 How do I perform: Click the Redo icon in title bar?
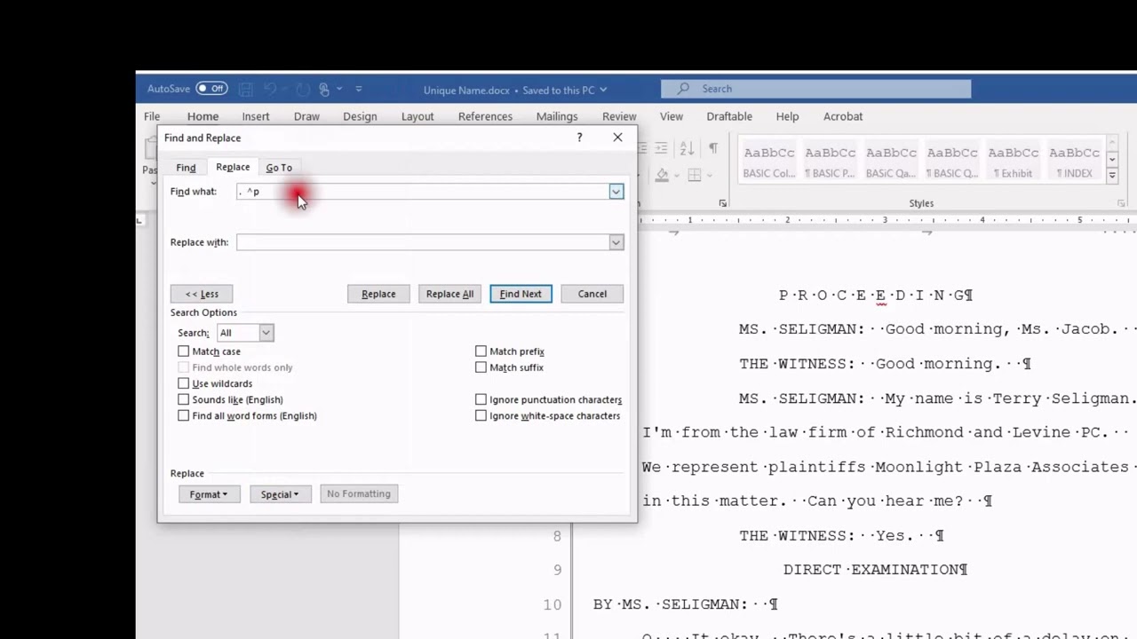tap(303, 89)
